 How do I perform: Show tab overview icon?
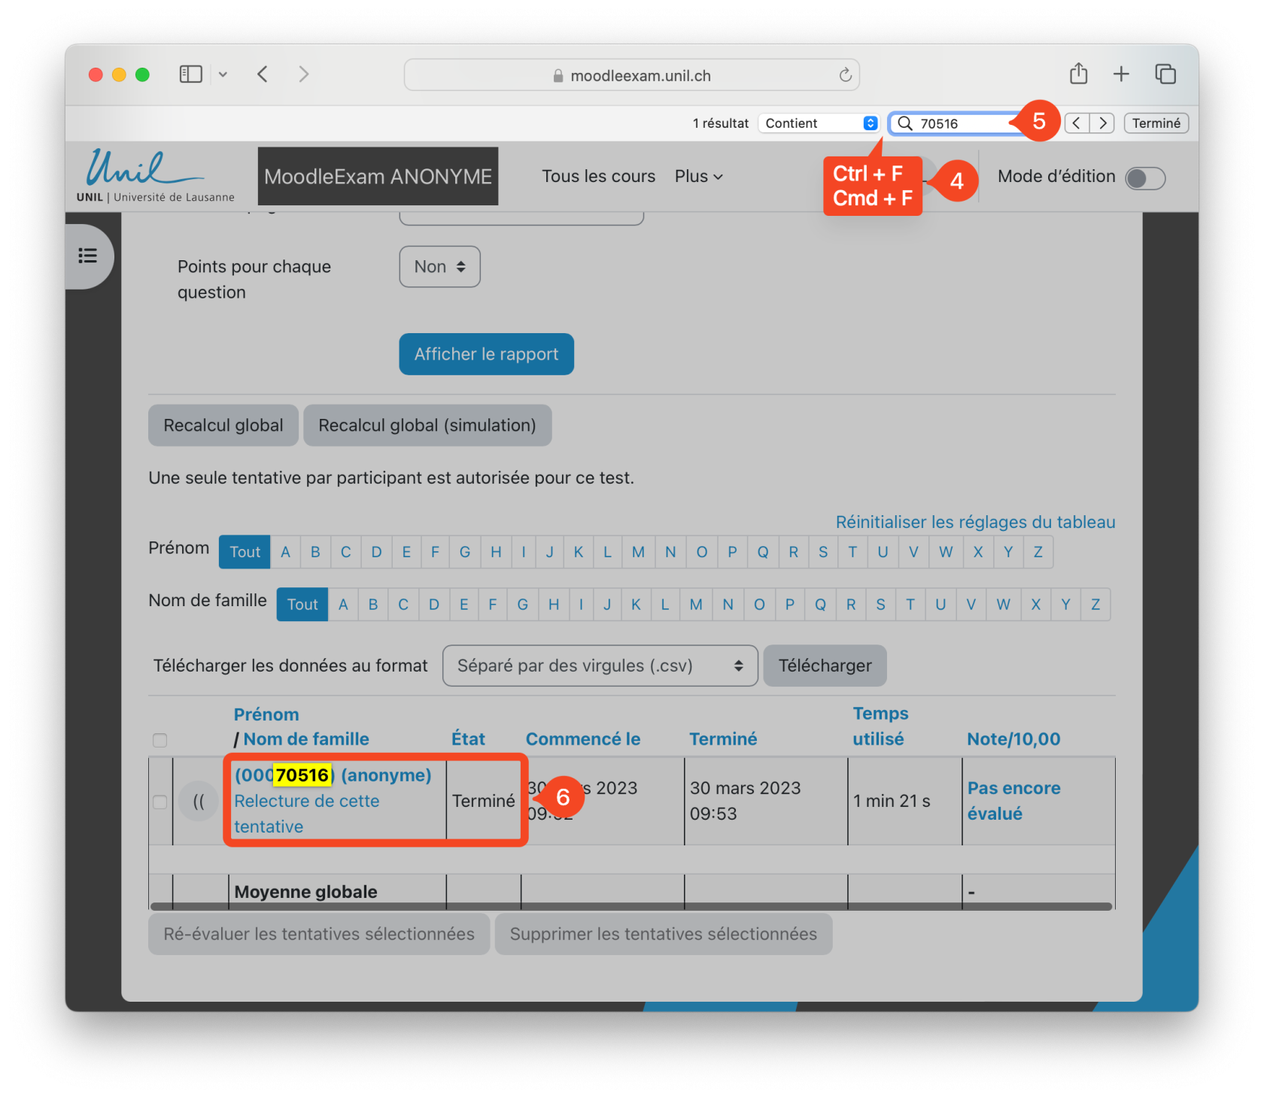tap(1165, 74)
